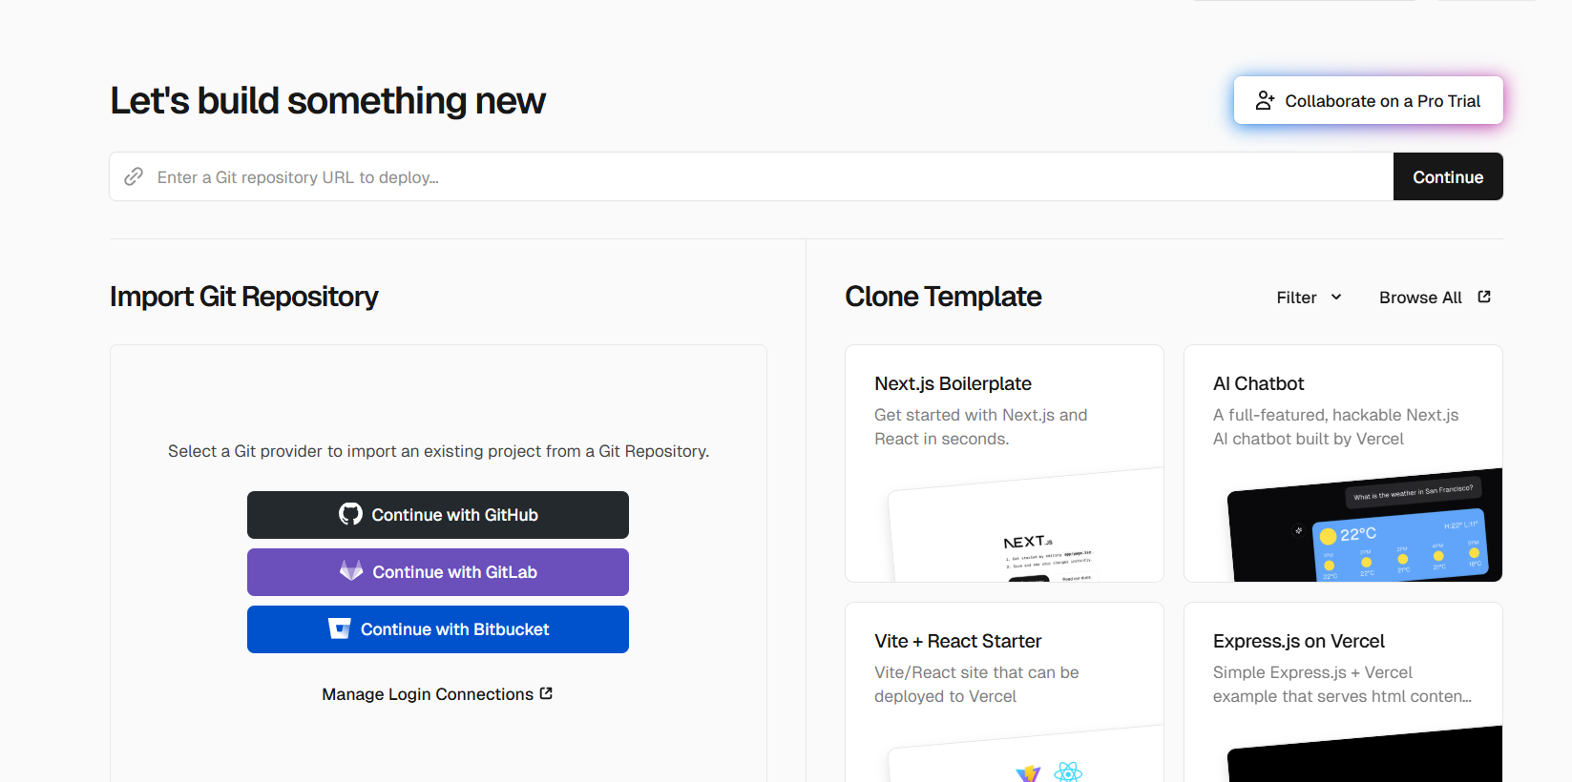Select the Next.js Boilerplate template card
This screenshot has width=1572, height=782.
1004,463
